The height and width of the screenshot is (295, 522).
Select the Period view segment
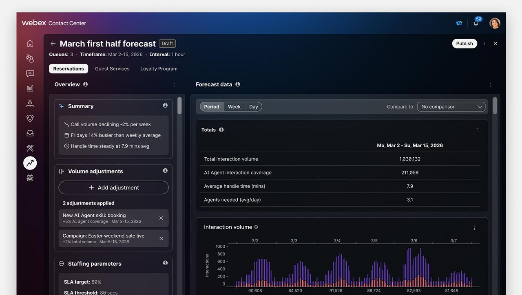point(212,107)
